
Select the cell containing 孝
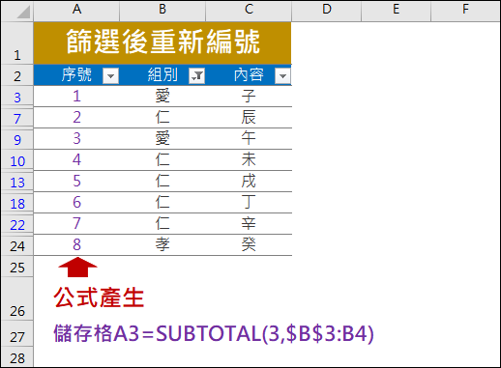(162, 245)
